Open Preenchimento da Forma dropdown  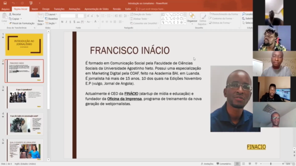[224, 14]
